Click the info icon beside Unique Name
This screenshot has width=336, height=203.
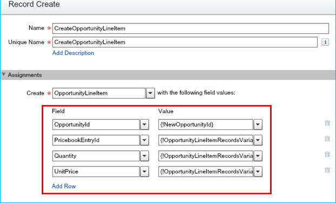pyautogui.click(x=325, y=42)
